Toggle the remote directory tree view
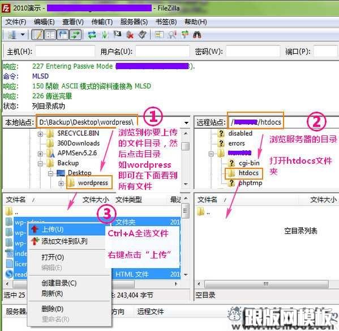This screenshot has width=339, height=331. click(63, 35)
